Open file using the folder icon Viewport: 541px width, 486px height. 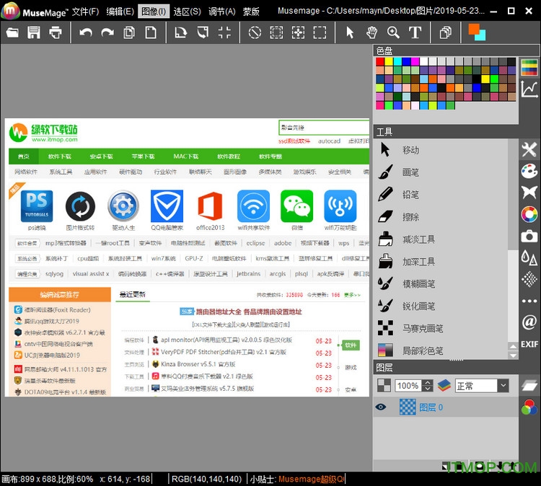(x=12, y=32)
